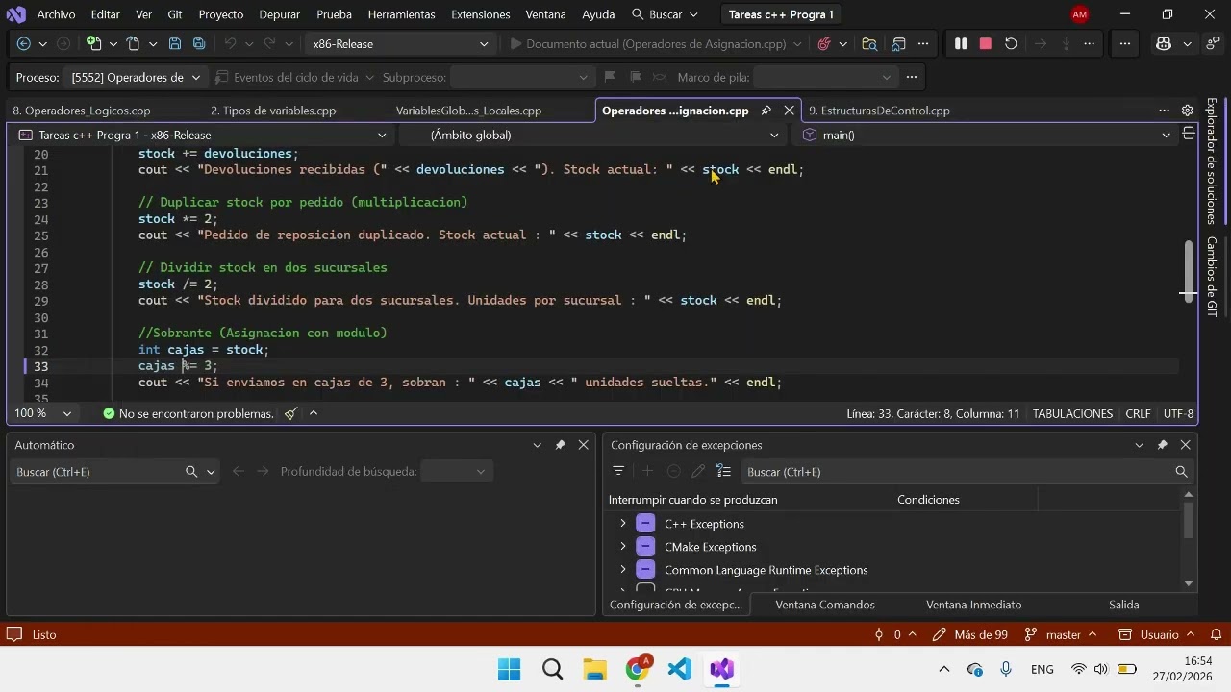Image resolution: width=1231 pixels, height=692 pixels.
Task: Open the Depurar menu
Action: tap(279, 14)
